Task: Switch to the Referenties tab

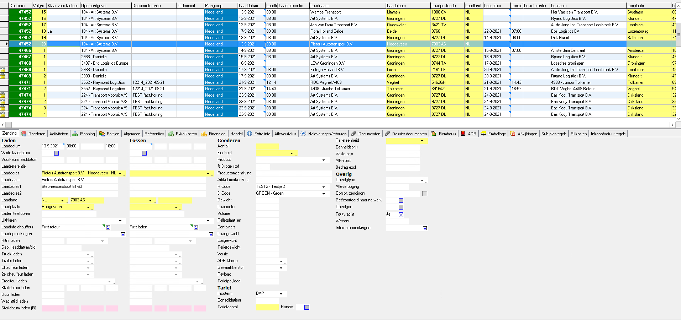Action: pyautogui.click(x=154, y=134)
